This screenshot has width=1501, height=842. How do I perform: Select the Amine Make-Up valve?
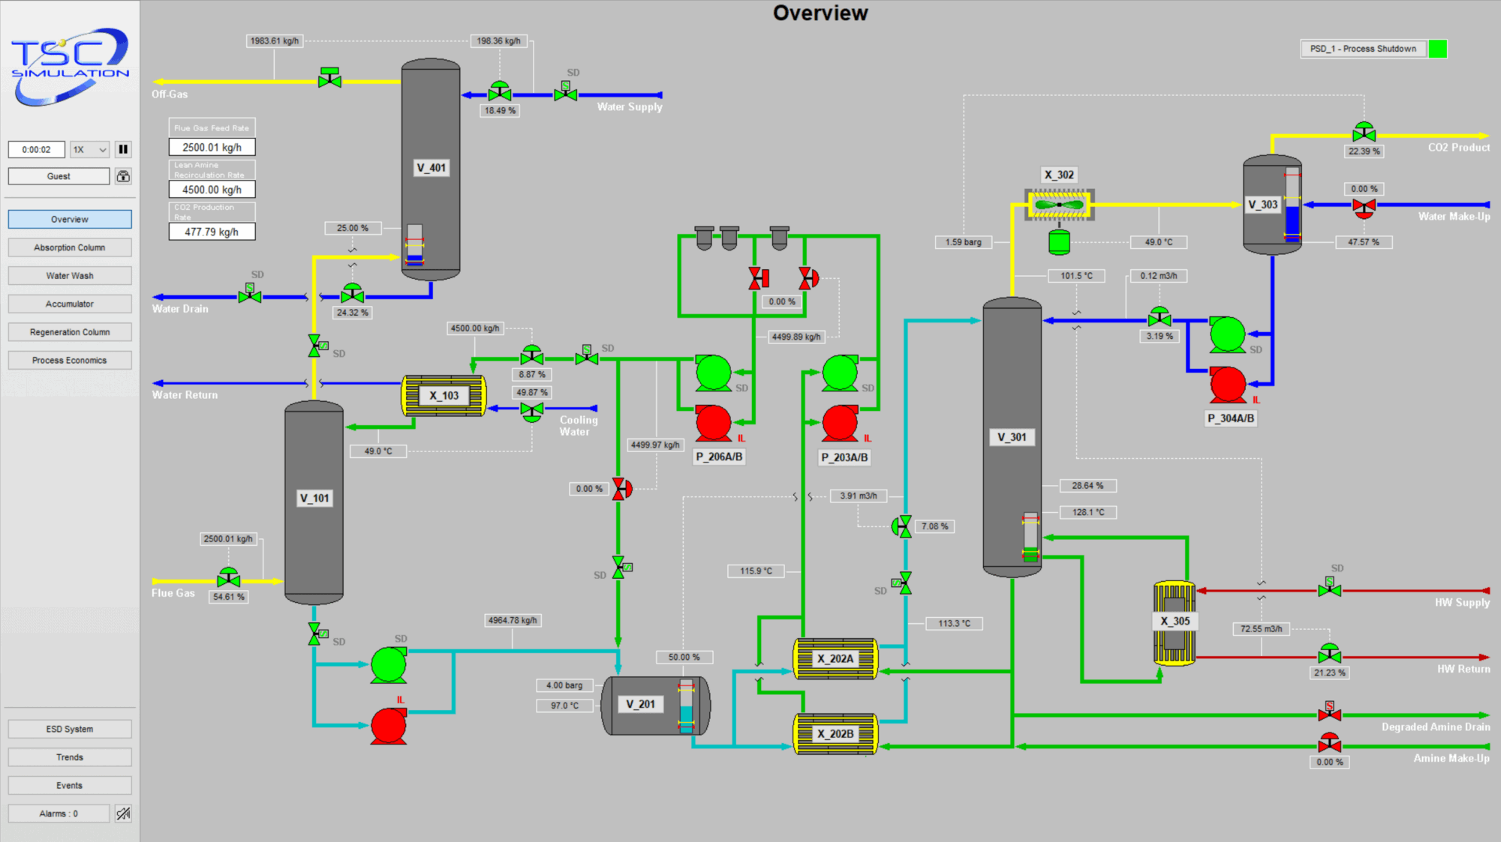tap(1329, 743)
